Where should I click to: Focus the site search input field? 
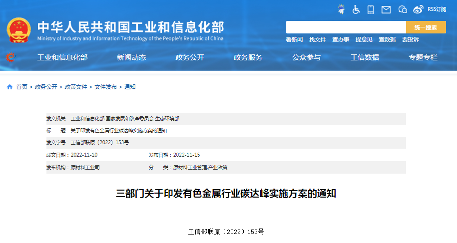pyautogui.click(x=346, y=27)
